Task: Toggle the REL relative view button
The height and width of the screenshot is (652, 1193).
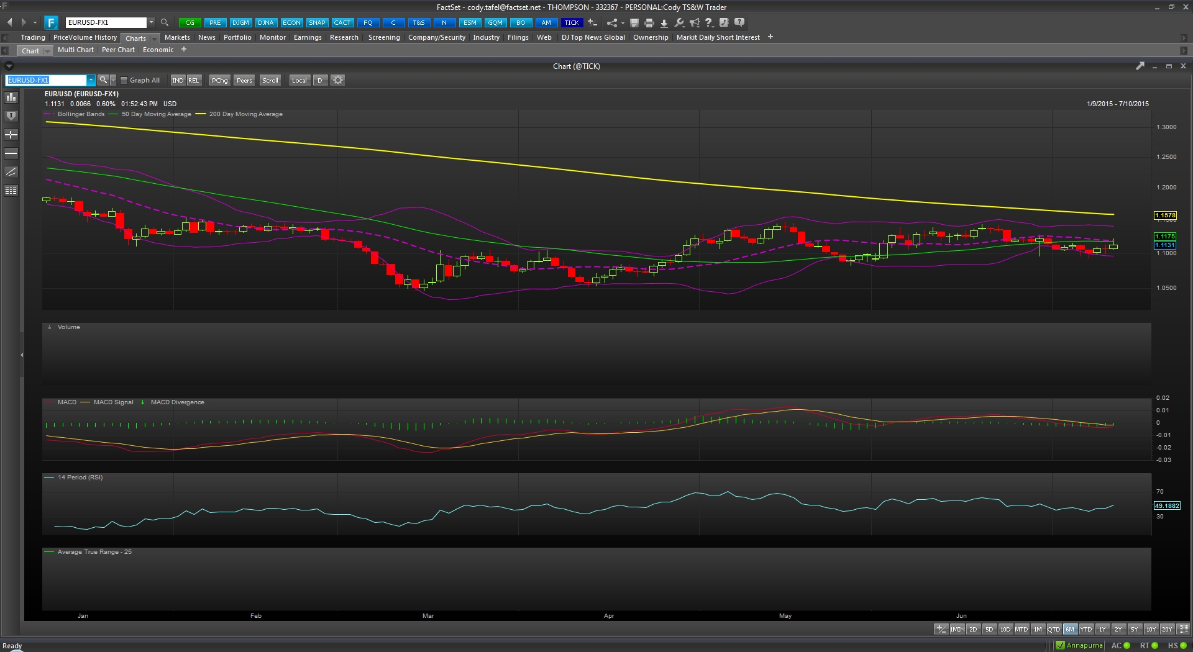Action: 194,80
